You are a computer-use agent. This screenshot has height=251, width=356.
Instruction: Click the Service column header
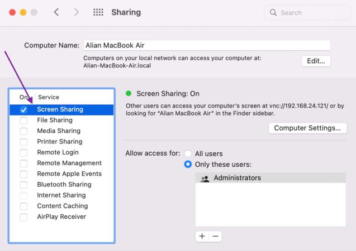pyautogui.click(x=49, y=97)
